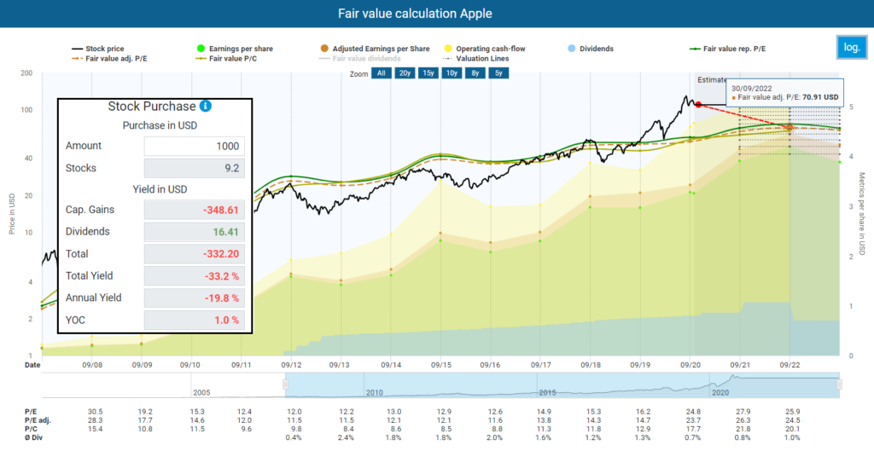Click the Cap. Gains value -348.61

[x=194, y=210]
